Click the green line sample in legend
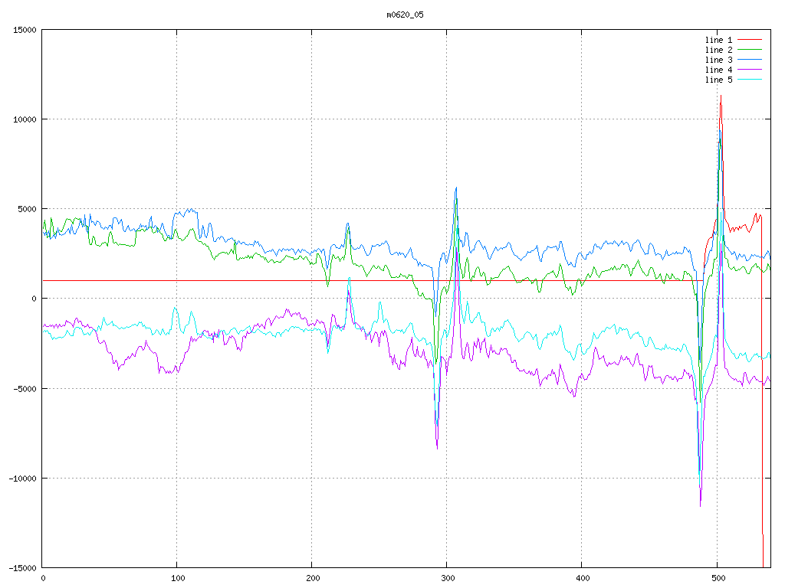This screenshot has height=588, width=785. [750, 50]
